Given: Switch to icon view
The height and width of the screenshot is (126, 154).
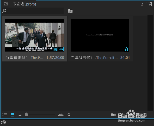Looking at the screenshot, I should [x=12, y=115].
